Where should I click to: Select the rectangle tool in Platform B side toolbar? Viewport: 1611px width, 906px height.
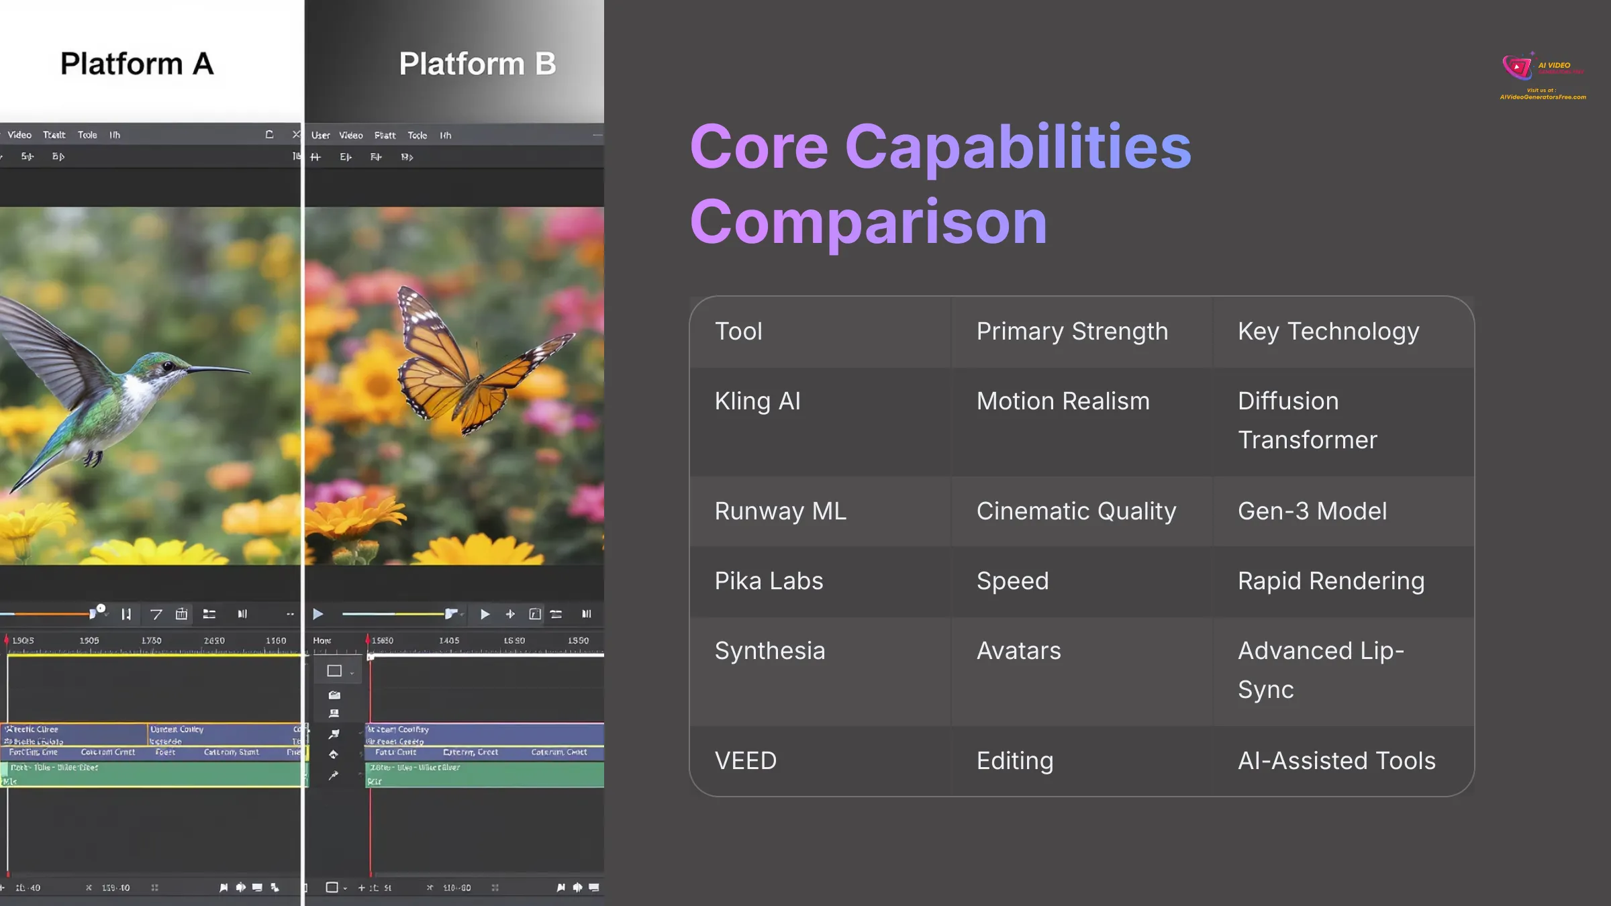334,671
